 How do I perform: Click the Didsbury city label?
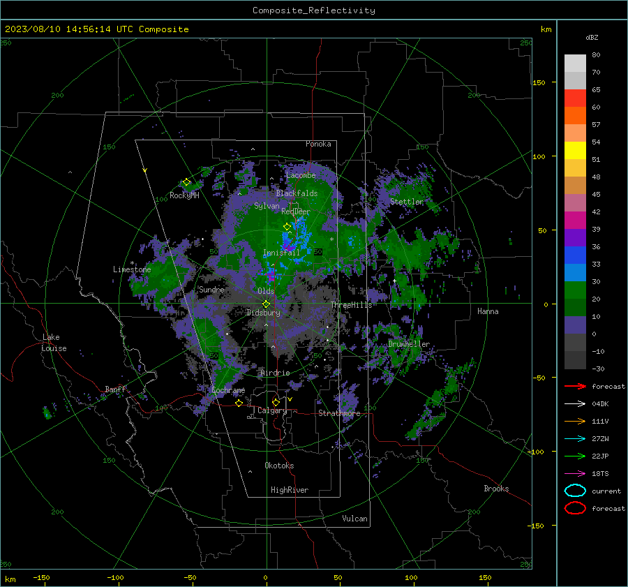[x=263, y=313]
